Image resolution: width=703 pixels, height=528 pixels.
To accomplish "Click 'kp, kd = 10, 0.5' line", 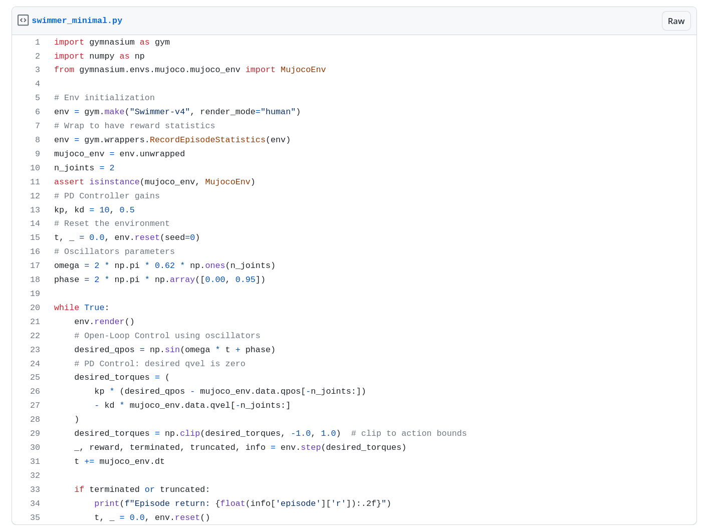I will 94,210.
